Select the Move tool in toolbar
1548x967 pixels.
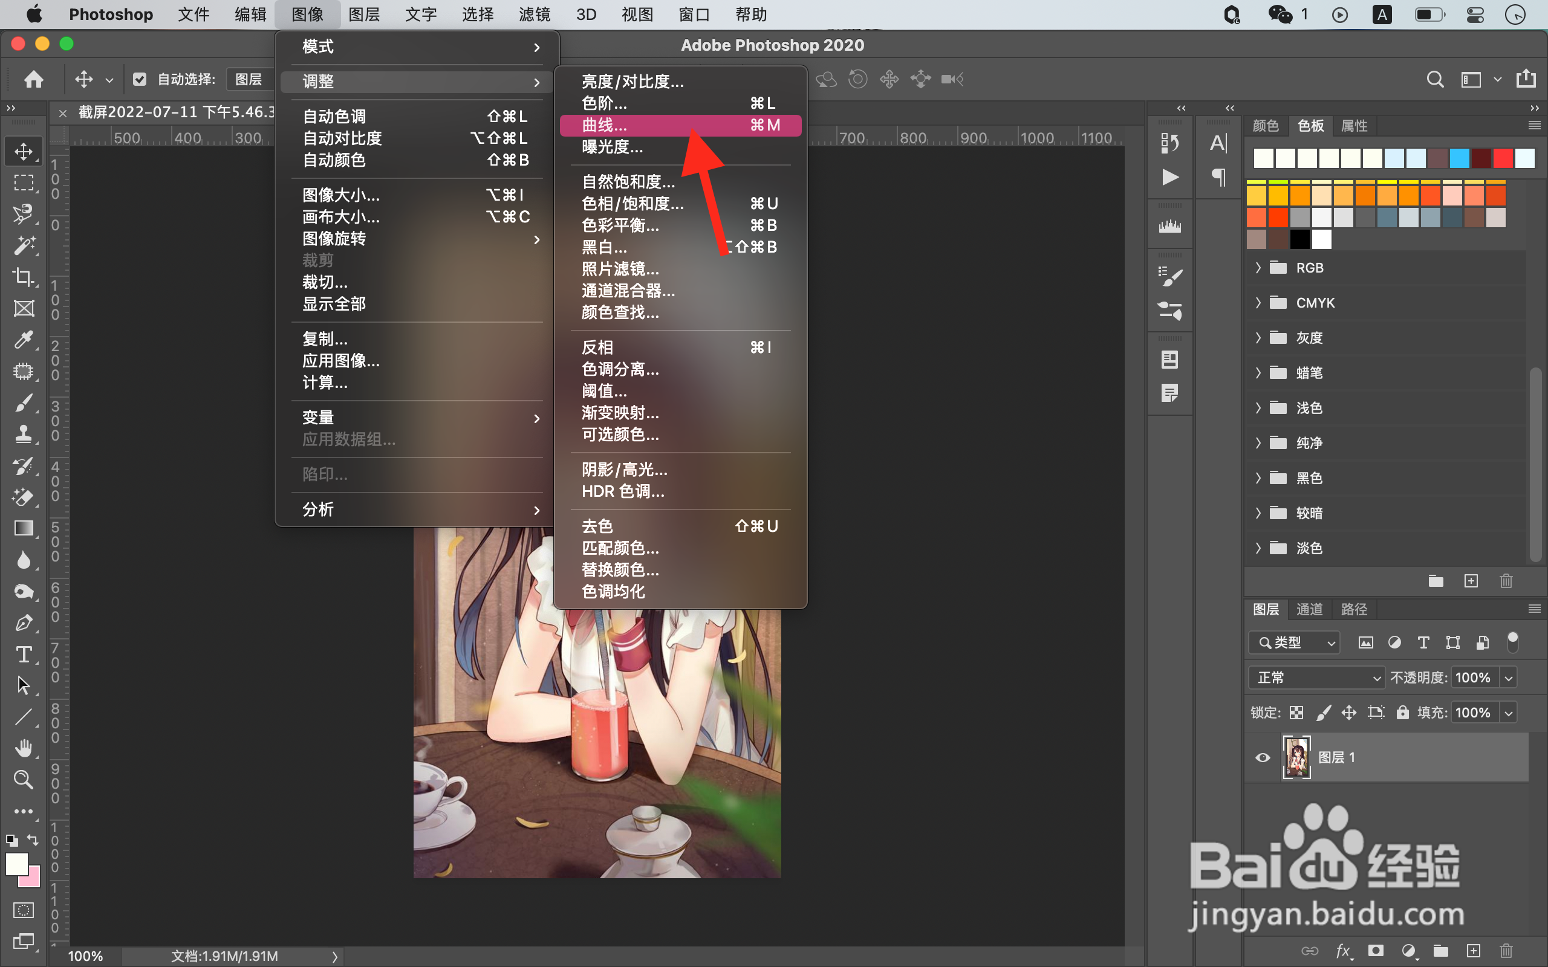[24, 152]
